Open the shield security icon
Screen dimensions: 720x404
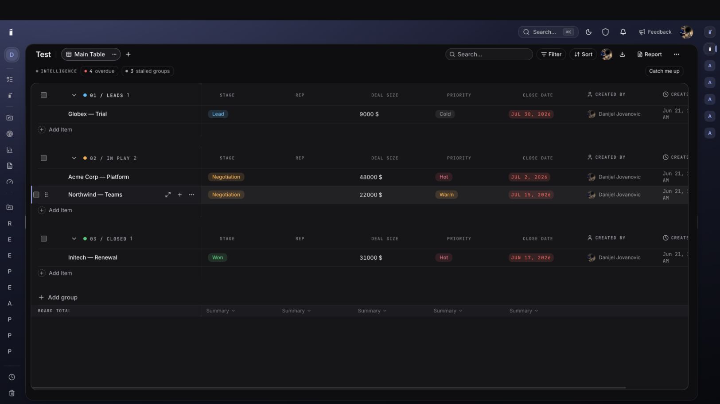point(605,32)
